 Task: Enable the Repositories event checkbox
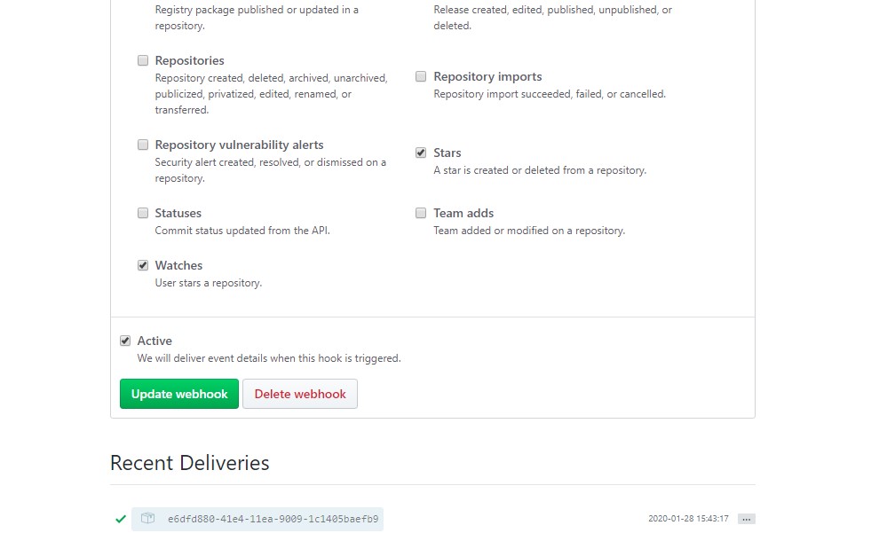click(143, 60)
